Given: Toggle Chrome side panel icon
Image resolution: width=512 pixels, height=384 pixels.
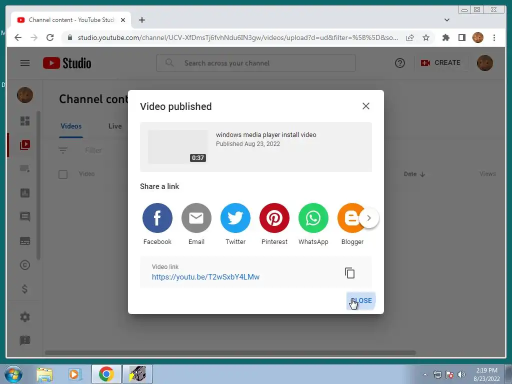Looking at the screenshot, I should point(461,37).
